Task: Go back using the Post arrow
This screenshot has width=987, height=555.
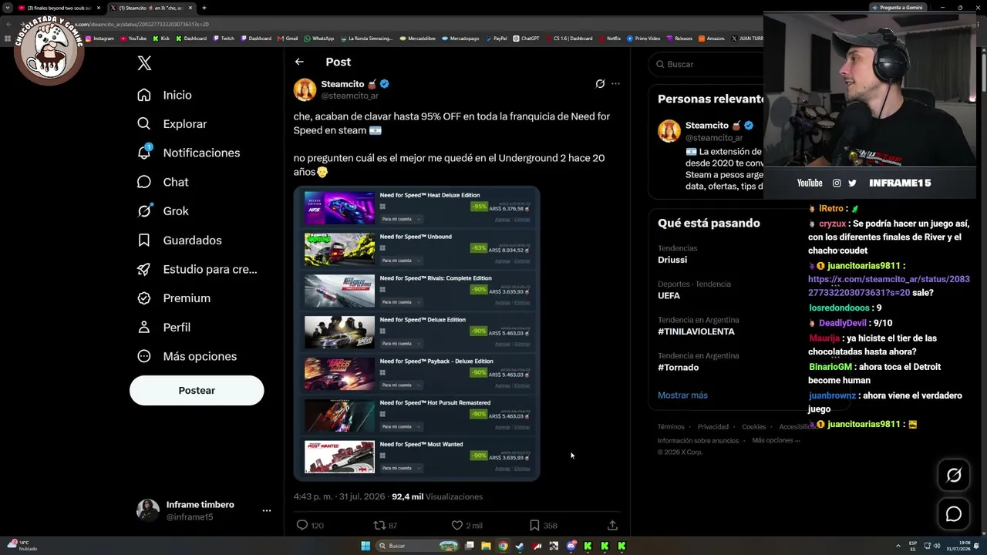Action: 299,62
